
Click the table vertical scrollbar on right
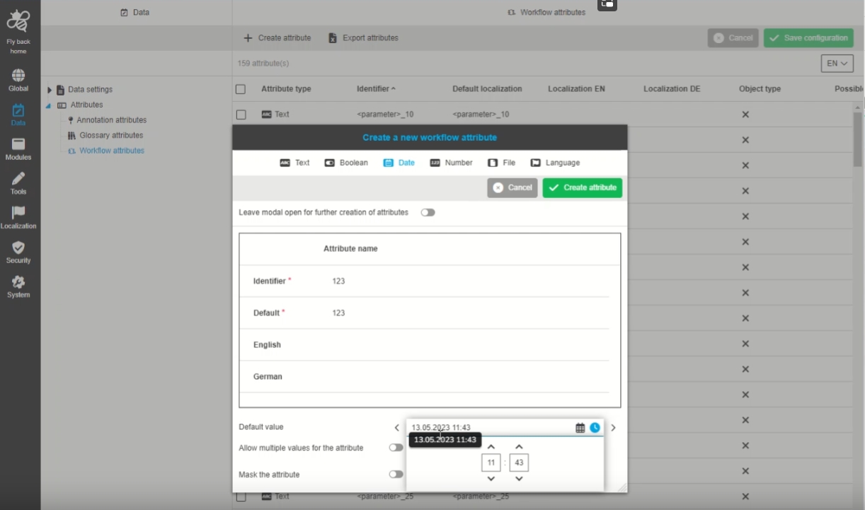click(857, 139)
